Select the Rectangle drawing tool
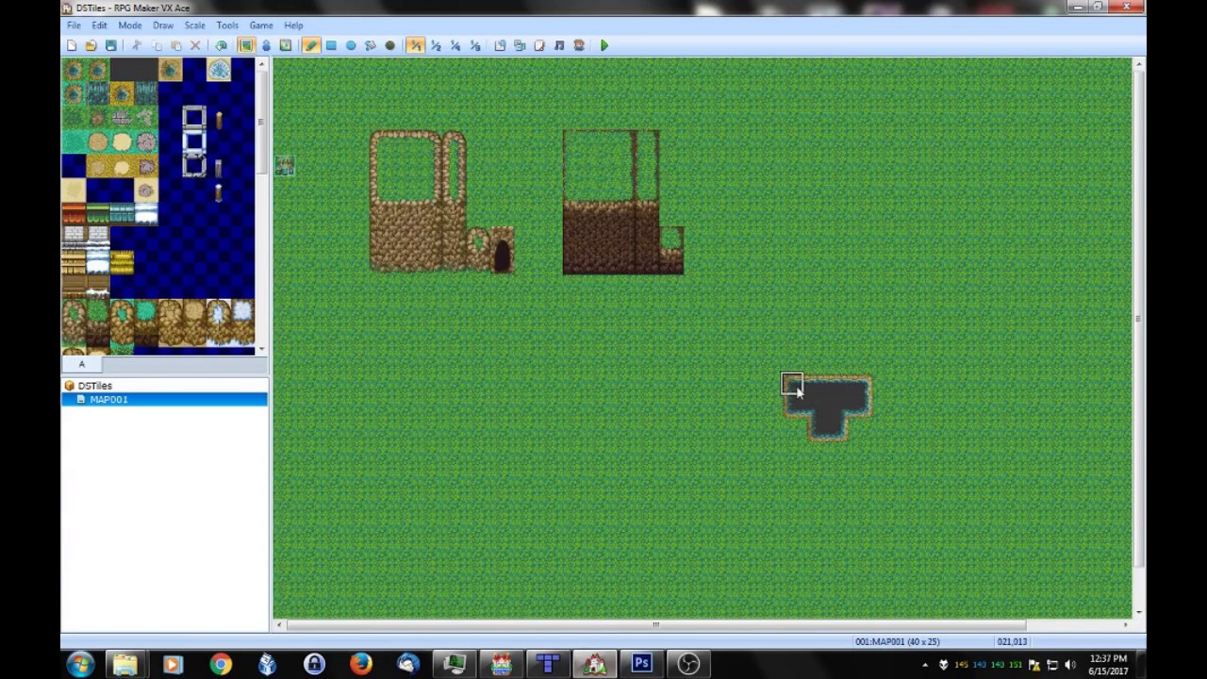Image resolution: width=1207 pixels, height=679 pixels. pos(331,45)
